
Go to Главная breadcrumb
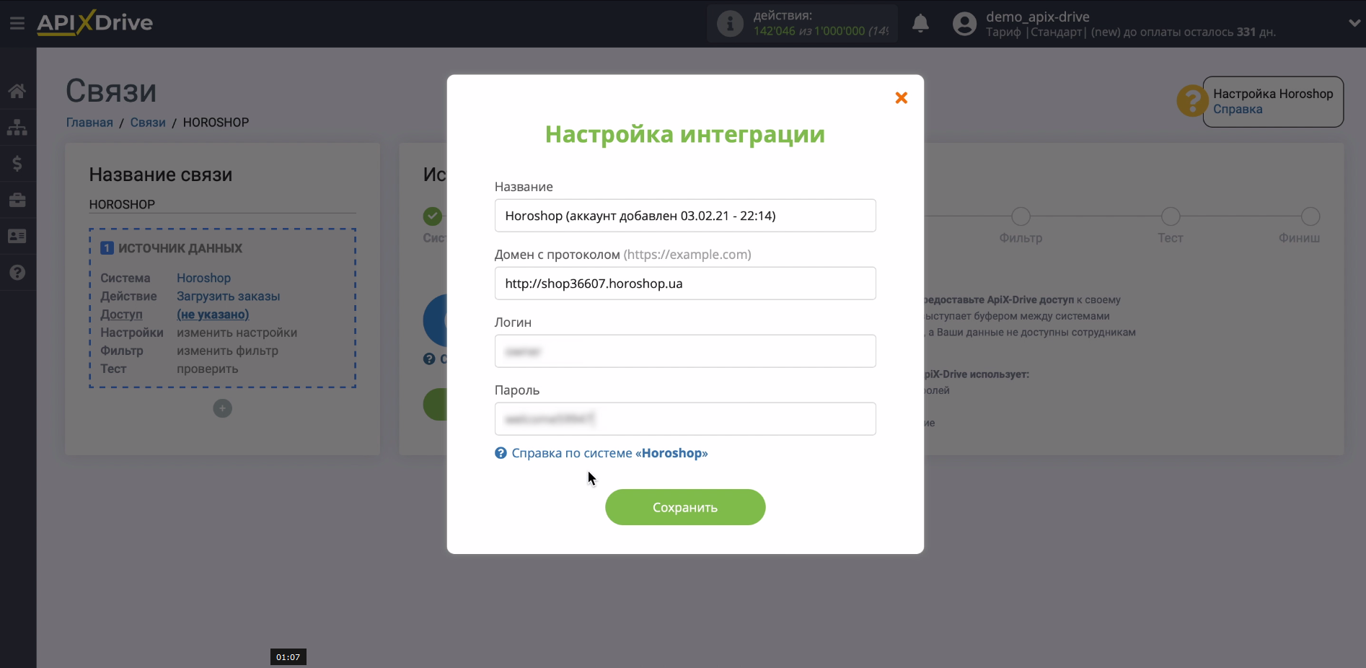pos(89,123)
